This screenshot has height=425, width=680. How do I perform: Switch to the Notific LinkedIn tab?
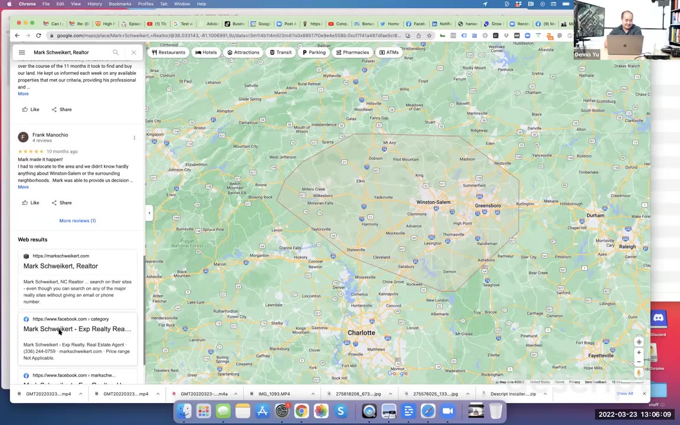coord(442,24)
